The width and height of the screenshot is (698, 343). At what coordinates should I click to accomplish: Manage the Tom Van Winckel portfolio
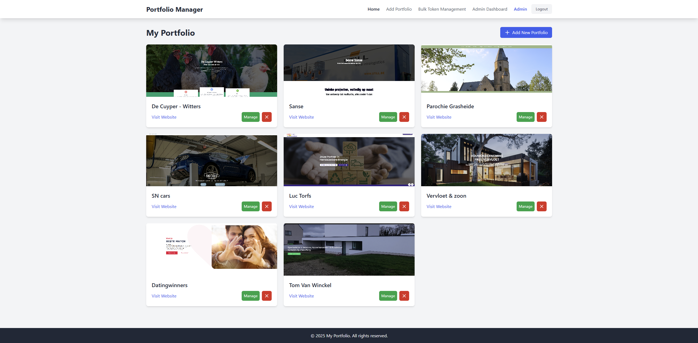click(x=388, y=296)
